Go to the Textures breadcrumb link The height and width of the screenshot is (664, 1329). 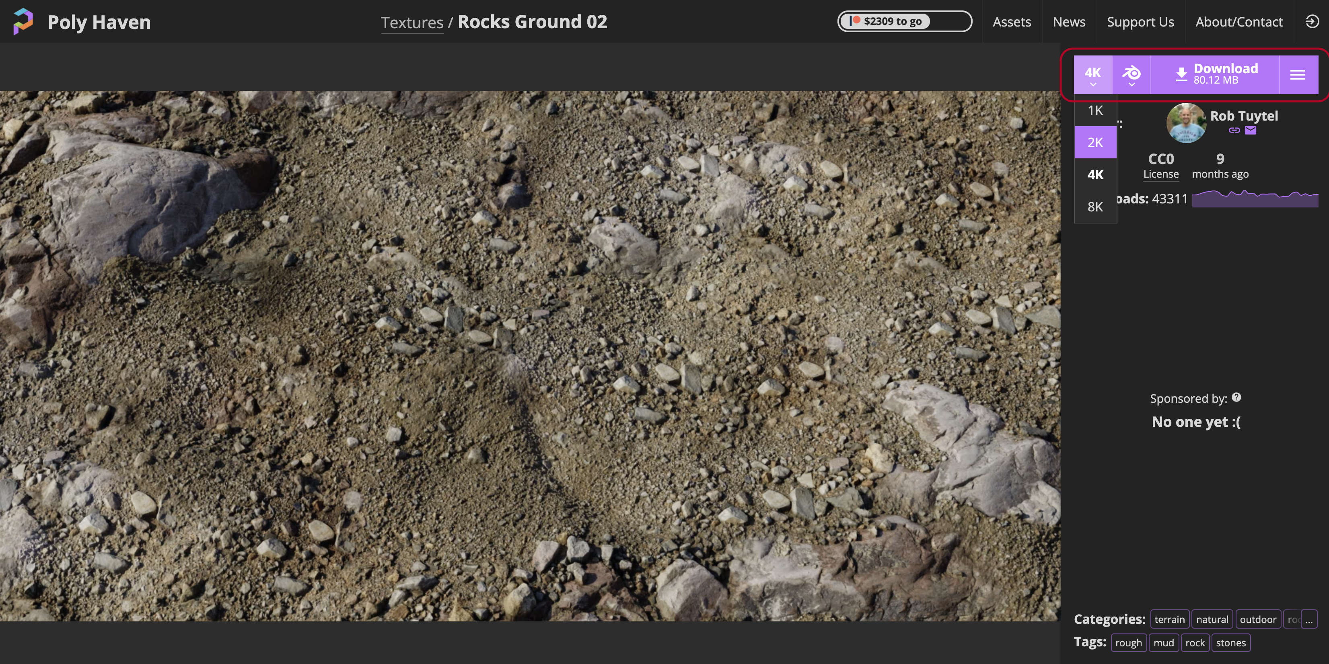point(412,23)
